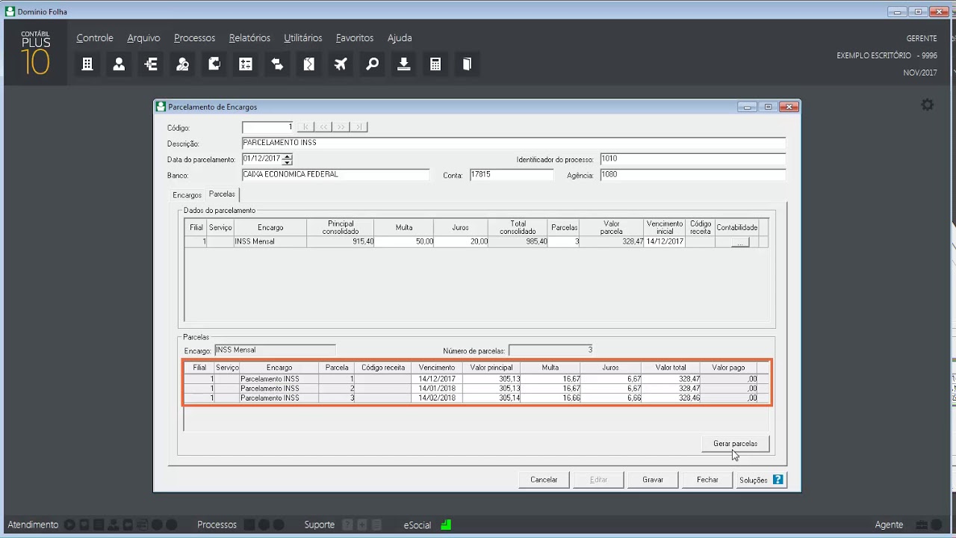The image size is (956, 538).
Task: Click the Gerar parcelas button
Action: pos(735,444)
